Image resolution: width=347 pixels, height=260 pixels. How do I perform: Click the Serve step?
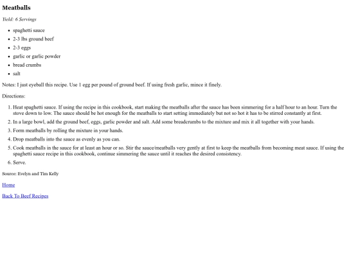tap(19, 162)
